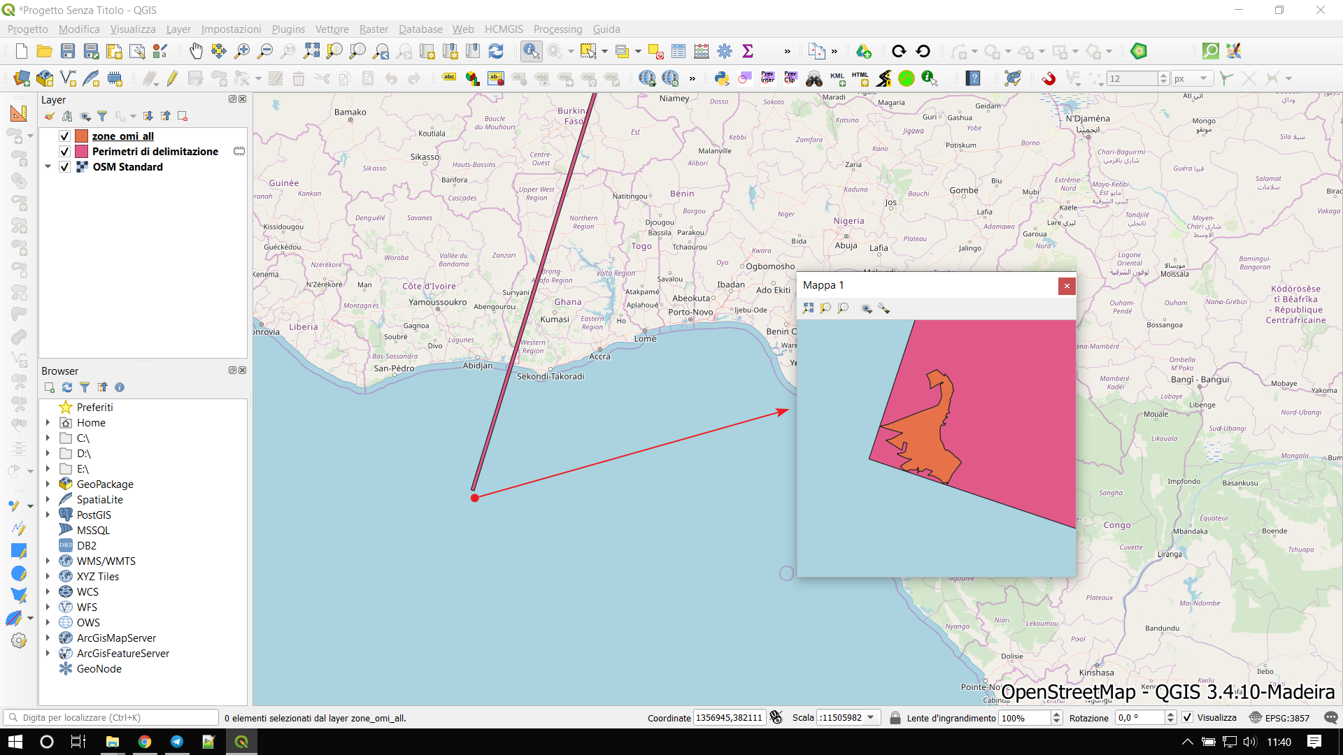
Task: Open the Processing menu
Action: click(x=557, y=29)
